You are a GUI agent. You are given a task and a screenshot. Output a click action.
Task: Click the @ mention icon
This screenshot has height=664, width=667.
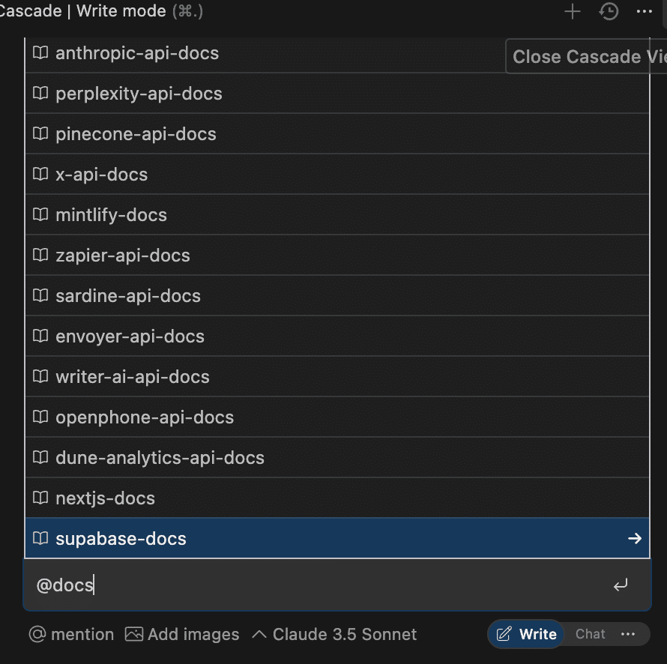[x=37, y=634]
